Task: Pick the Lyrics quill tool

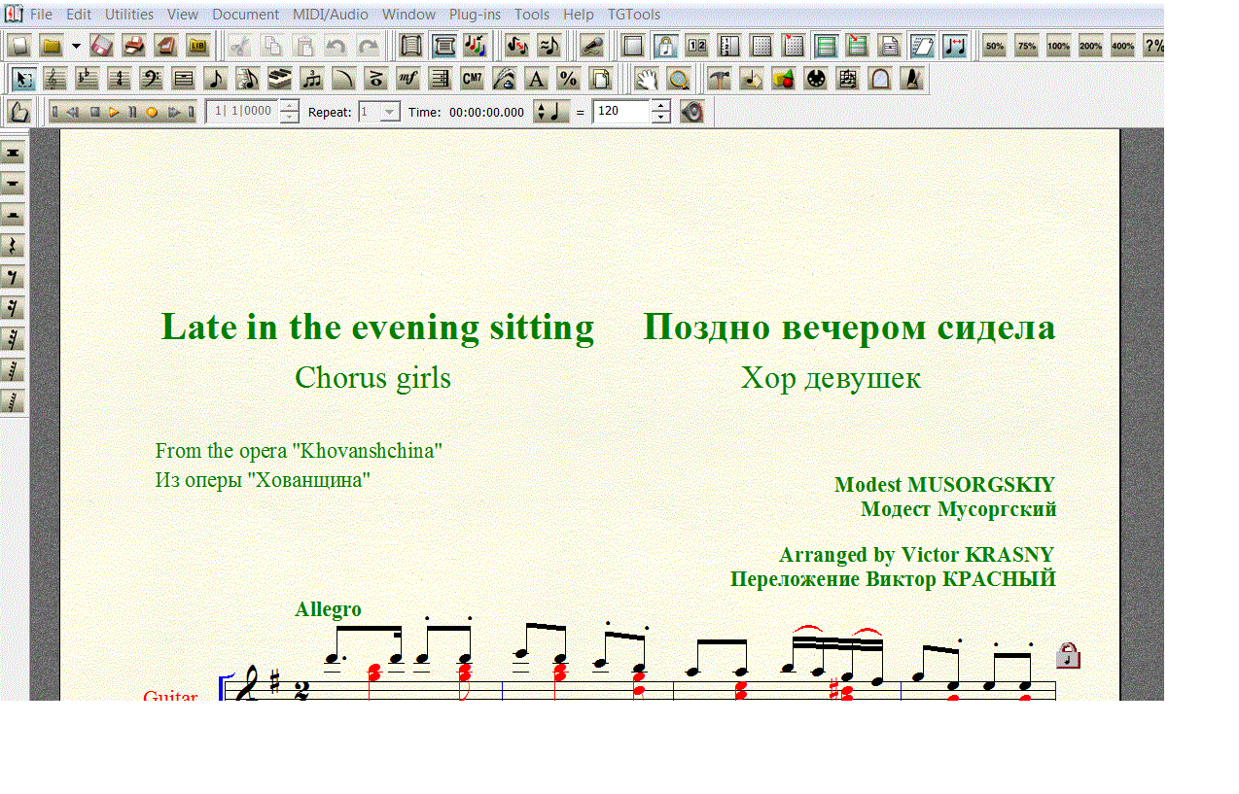Action: pyautogui.click(x=503, y=79)
